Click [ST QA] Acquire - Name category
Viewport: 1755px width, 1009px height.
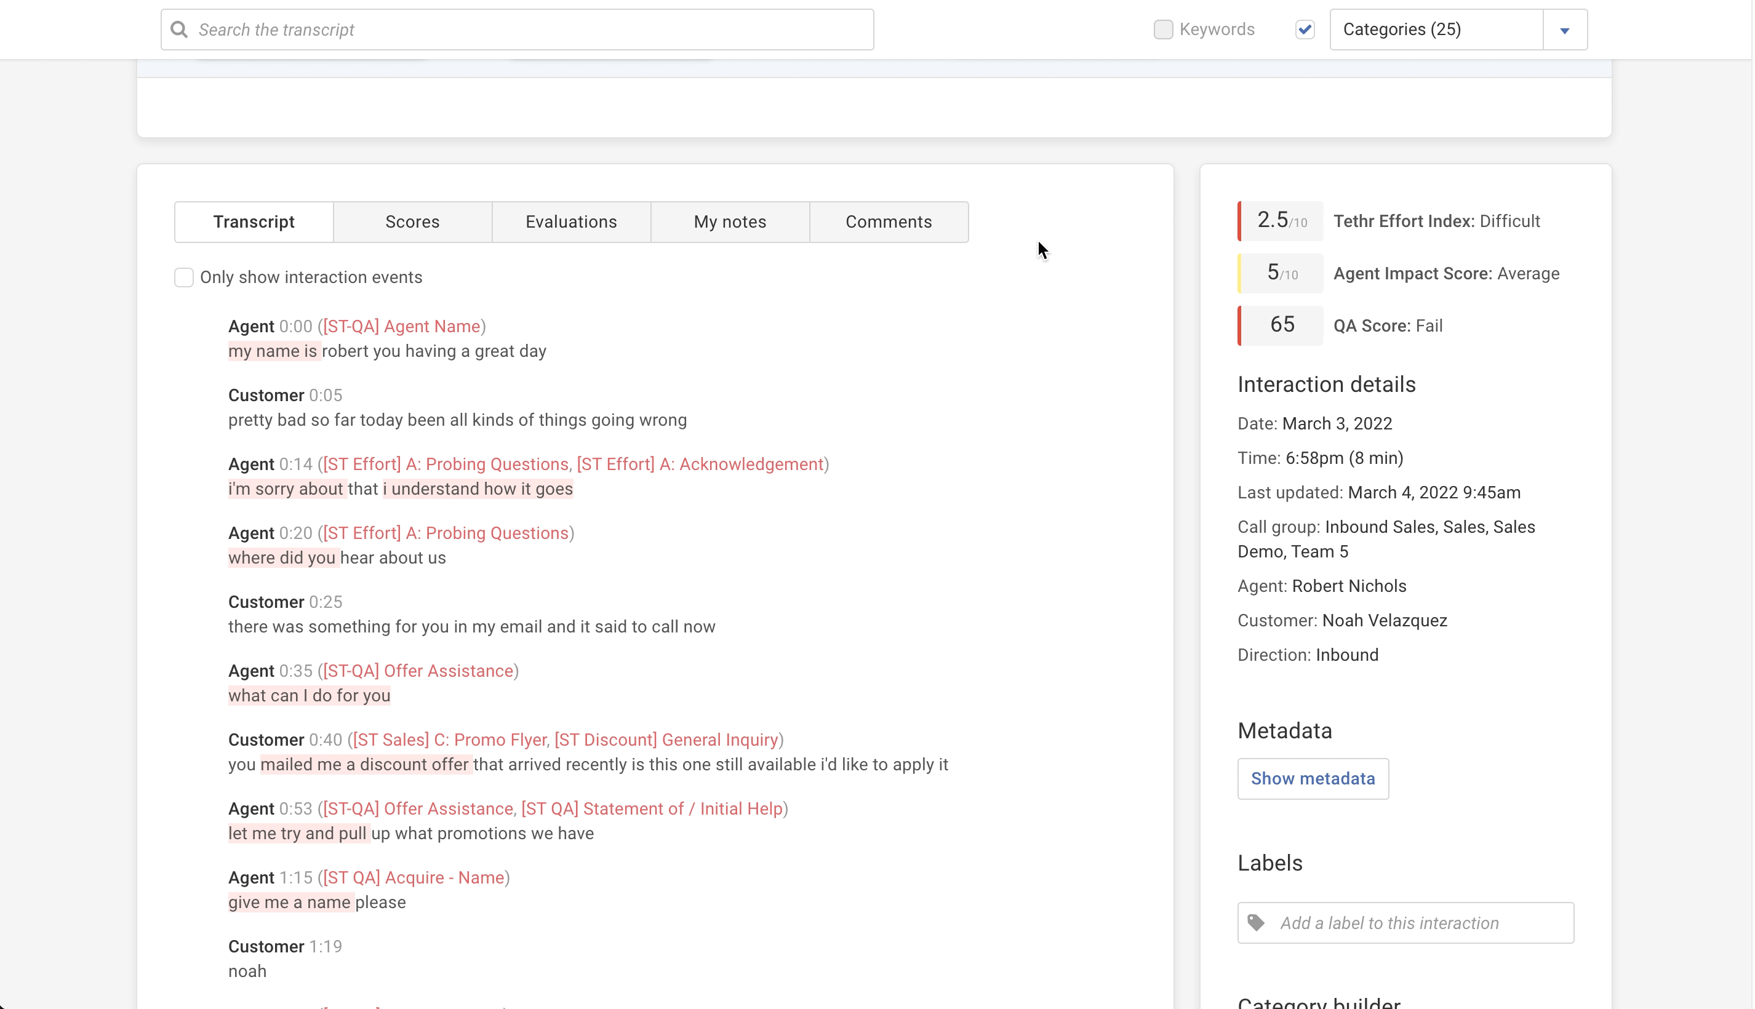point(413,877)
